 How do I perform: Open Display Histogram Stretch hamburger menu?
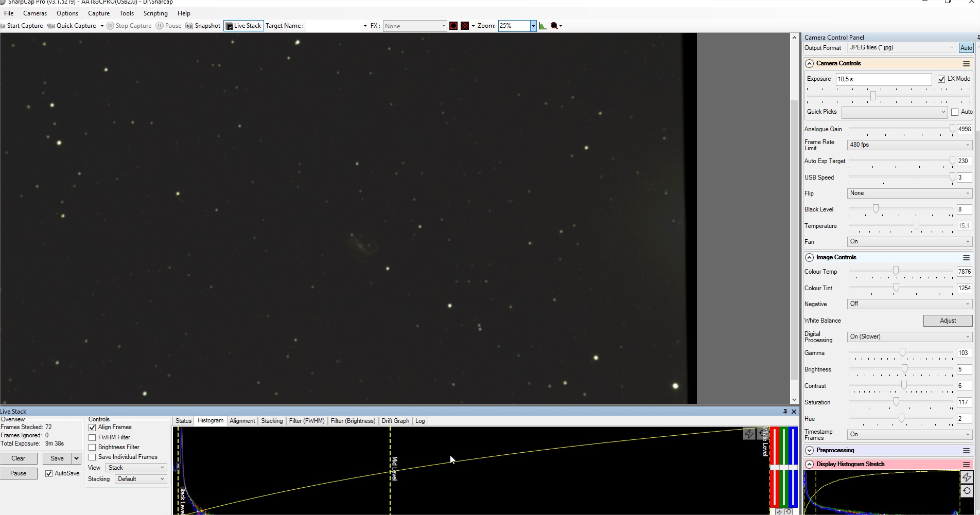coord(966,465)
